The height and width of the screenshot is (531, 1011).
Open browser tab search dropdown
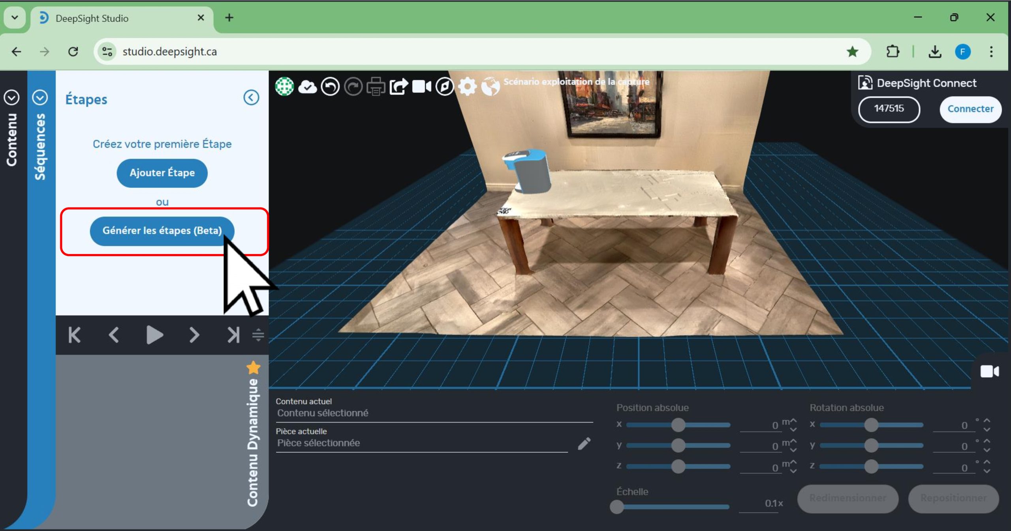[x=15, y=18]
